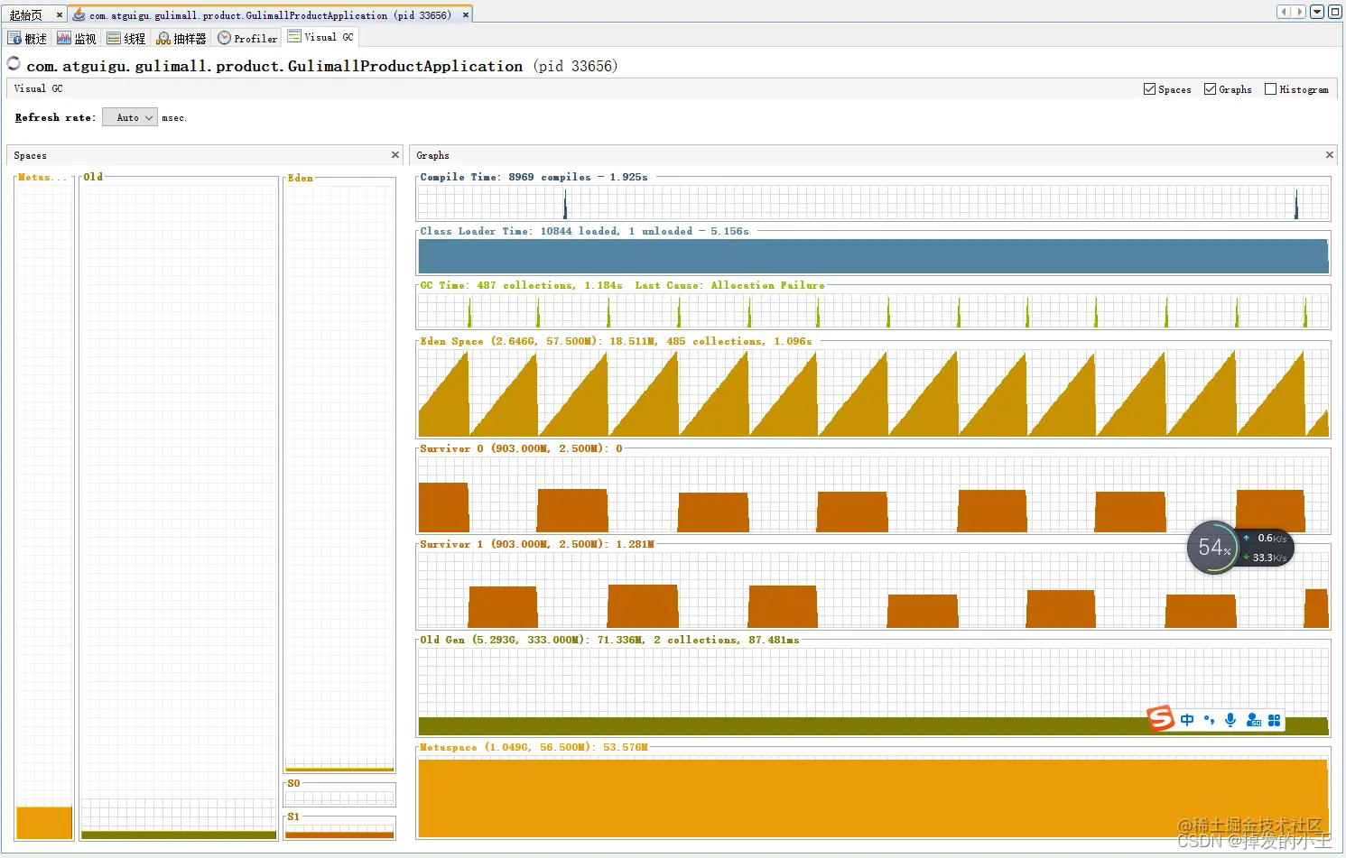Toggle the Spaces checkbox
1346x858 pixels.
(x=1149, y=88)
